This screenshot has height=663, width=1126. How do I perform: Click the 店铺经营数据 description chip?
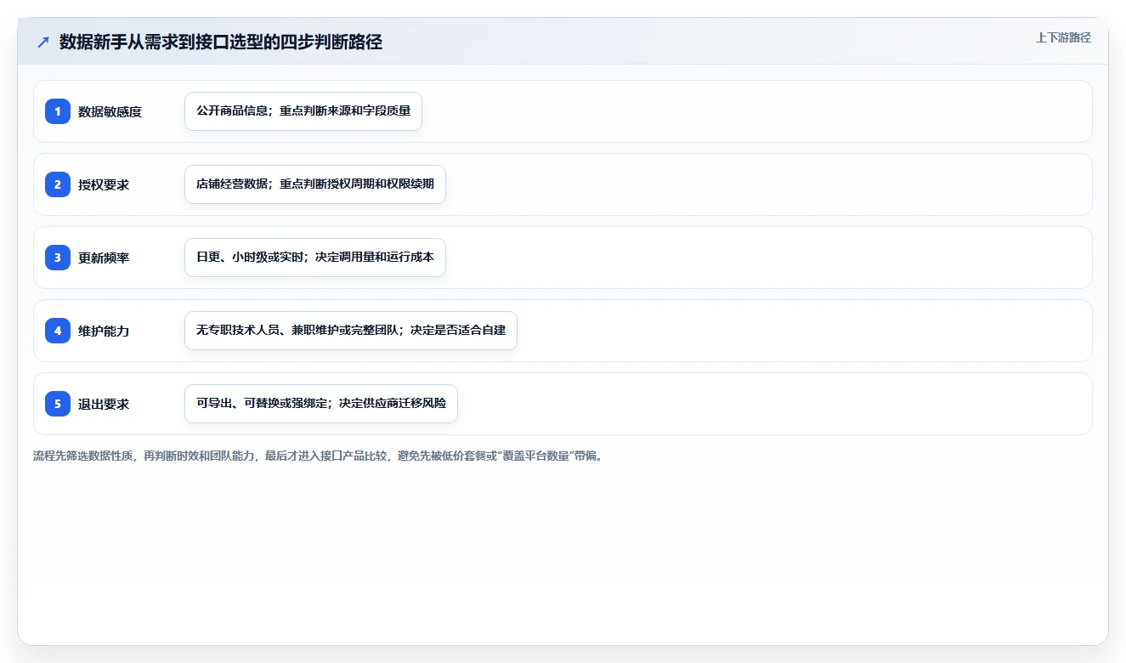pyautogui.click(x=315, y=184)
